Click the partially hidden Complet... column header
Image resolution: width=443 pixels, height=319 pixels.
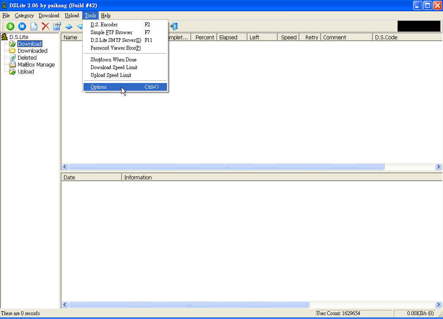tap(179, 37)
